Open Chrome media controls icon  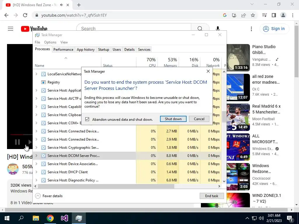click(x=264, y=15)
